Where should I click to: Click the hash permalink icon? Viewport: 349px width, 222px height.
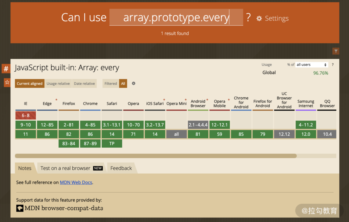[x=6, y=68]
